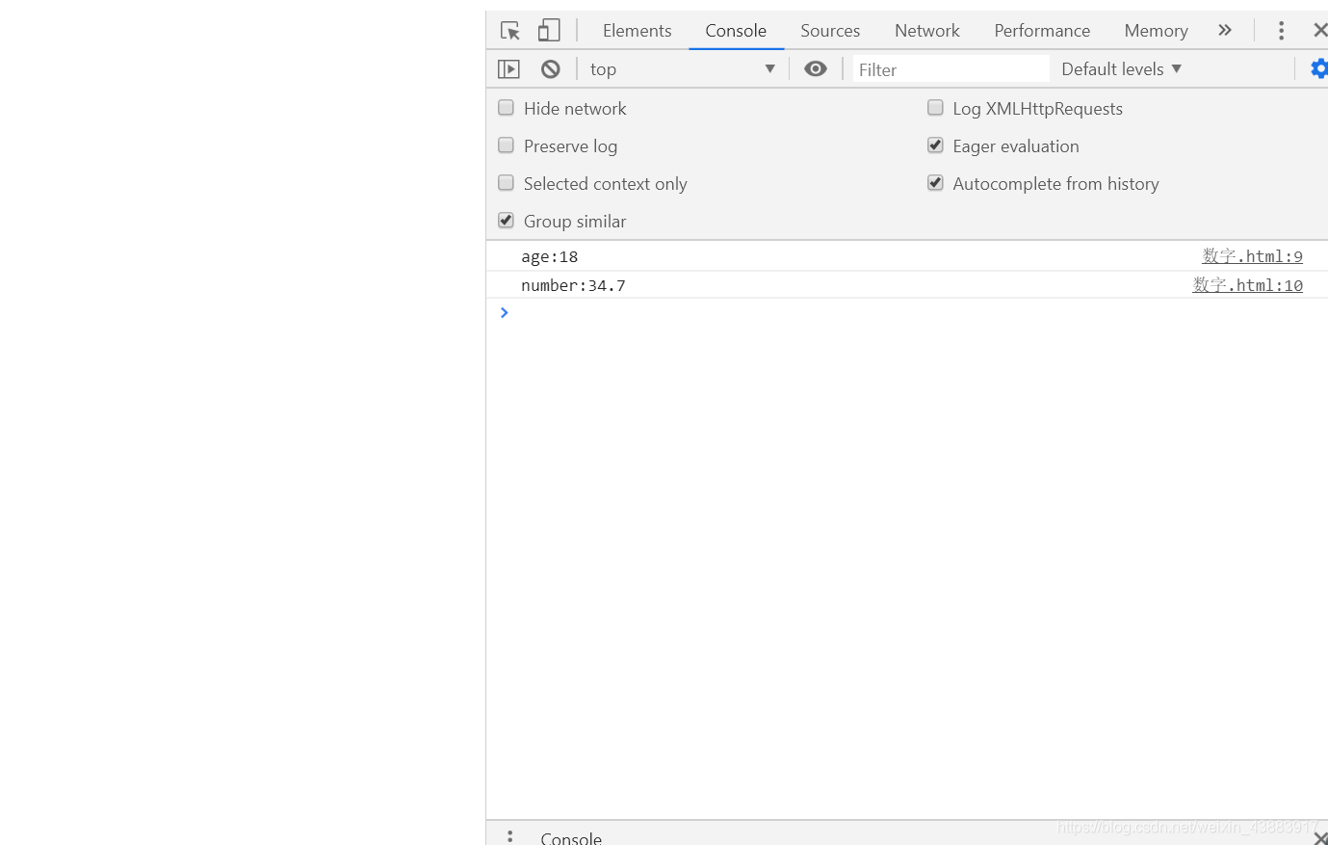Disable the Eager evaluation checkbox

(935, 145)
